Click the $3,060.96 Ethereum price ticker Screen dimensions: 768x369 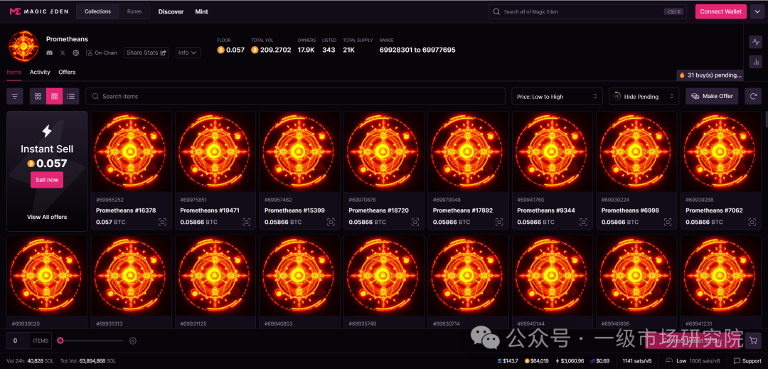click(570, 360)
